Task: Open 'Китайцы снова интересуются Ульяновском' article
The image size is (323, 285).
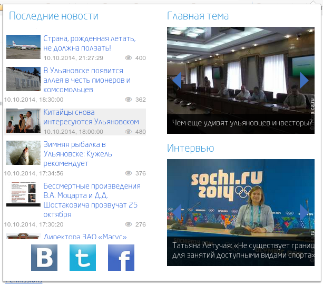Action: pyautogui.click(x=91, y=117)
